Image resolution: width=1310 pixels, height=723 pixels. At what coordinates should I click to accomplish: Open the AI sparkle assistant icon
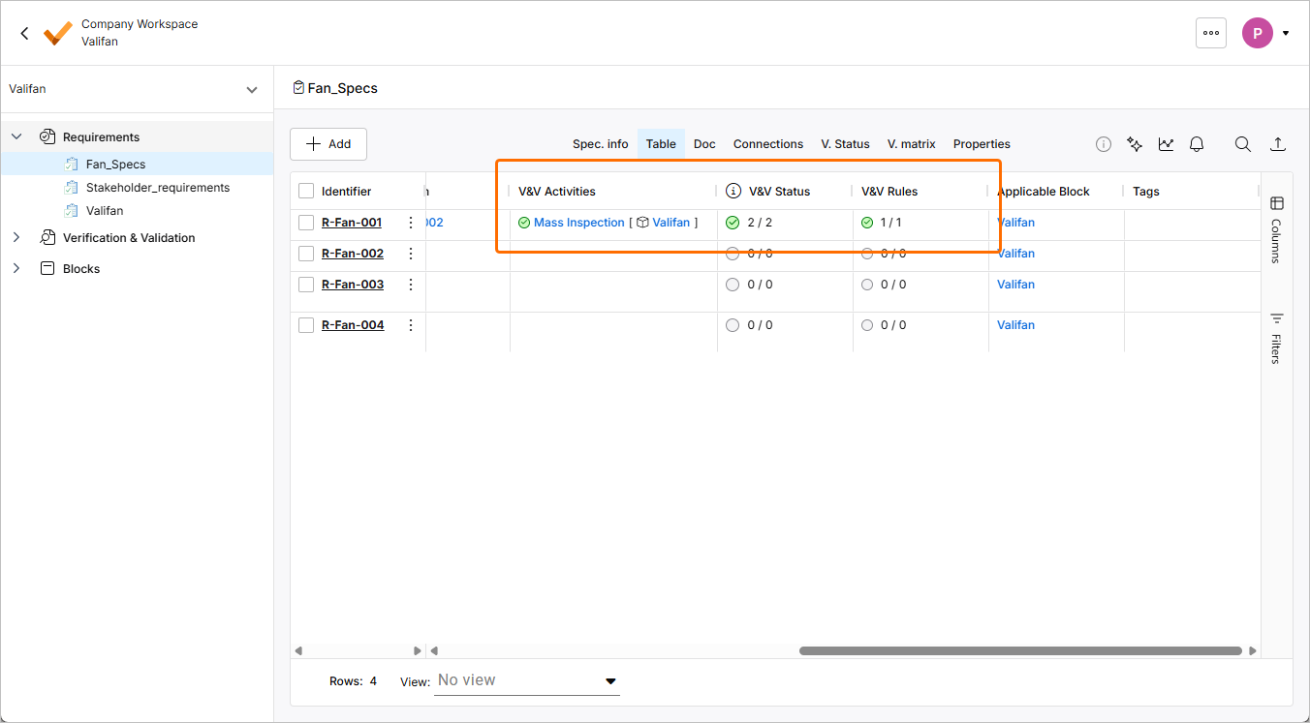pyautogui.click(x=1135, y=144)
